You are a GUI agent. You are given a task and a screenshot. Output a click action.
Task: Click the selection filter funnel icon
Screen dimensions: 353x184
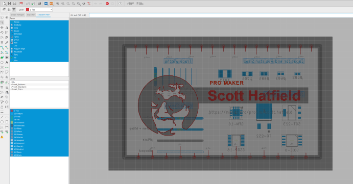(x=14, y=10)
